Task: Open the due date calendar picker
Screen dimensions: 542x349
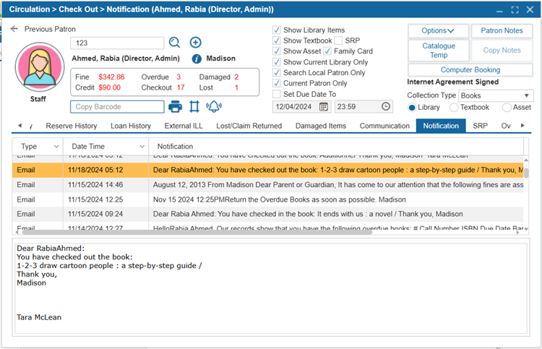Action: (324, 106)
